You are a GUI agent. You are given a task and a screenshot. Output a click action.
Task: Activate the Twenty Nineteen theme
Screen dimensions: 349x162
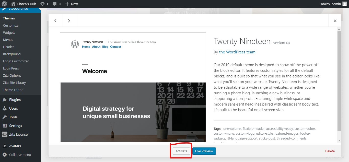pyautogui.click(x=181, y=151)
